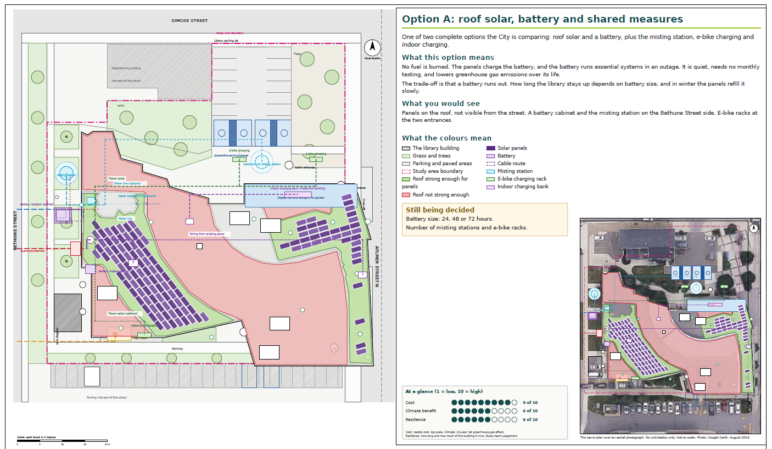
Task: Click the "Neighbouring building" label on the plan
Action: coord(126,69)
